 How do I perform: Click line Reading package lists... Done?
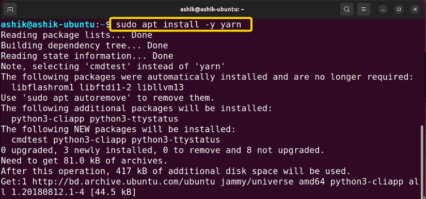tap(76, 35)
